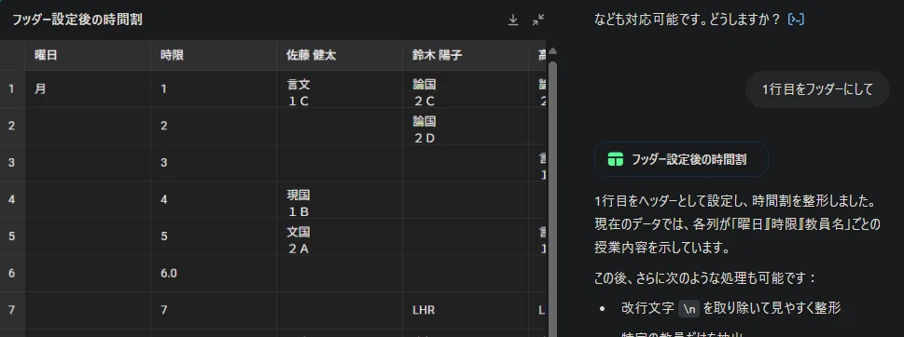904x337 pixels.
Task: Select the 佐藤 健太 column header
Action: [341, 55]
